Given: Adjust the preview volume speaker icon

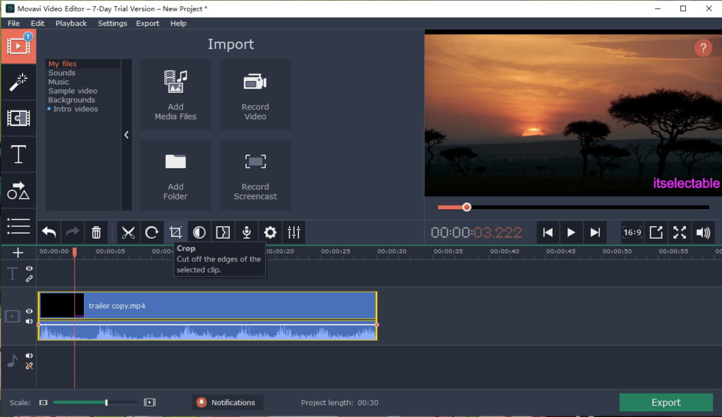Looking at the screenshot, I should (703, 232).
